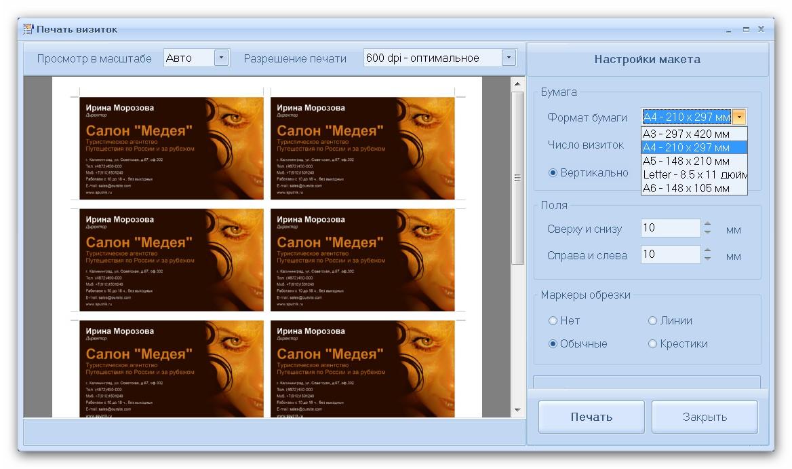Click the preview scrollbar up arrow
The width and height of the screenshot is (792, 469).
point(517,84)
